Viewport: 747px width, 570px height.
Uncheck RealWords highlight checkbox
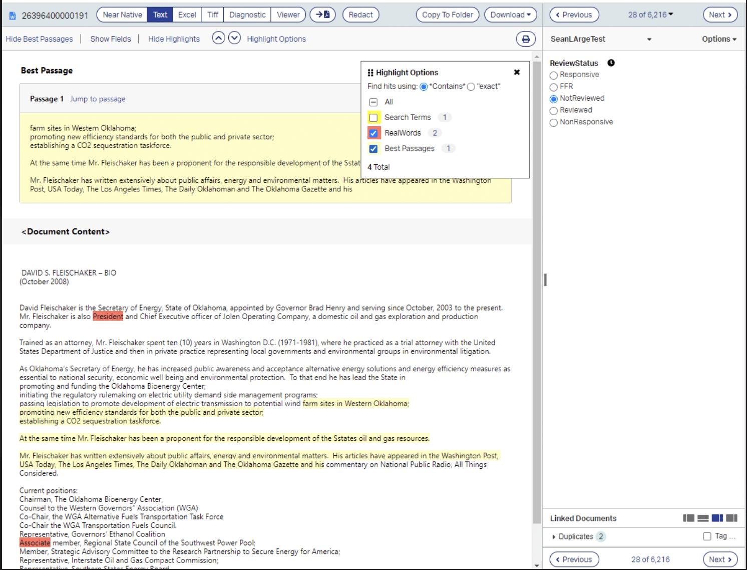[373, 133]
